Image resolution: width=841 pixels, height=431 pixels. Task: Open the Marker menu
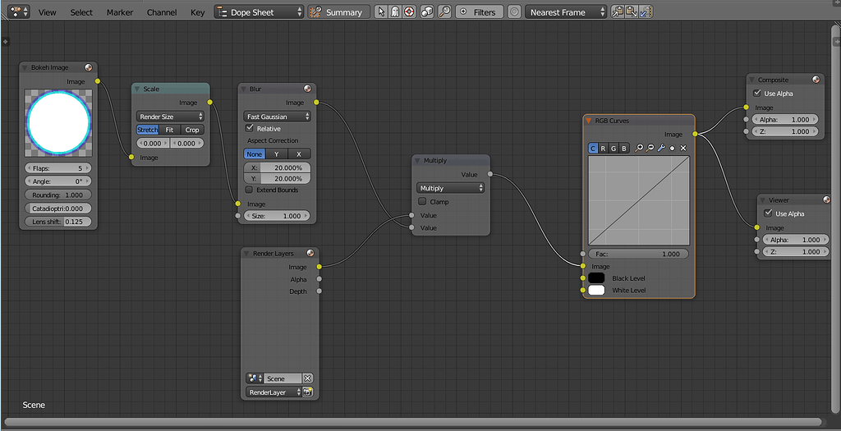pos(120,11)
